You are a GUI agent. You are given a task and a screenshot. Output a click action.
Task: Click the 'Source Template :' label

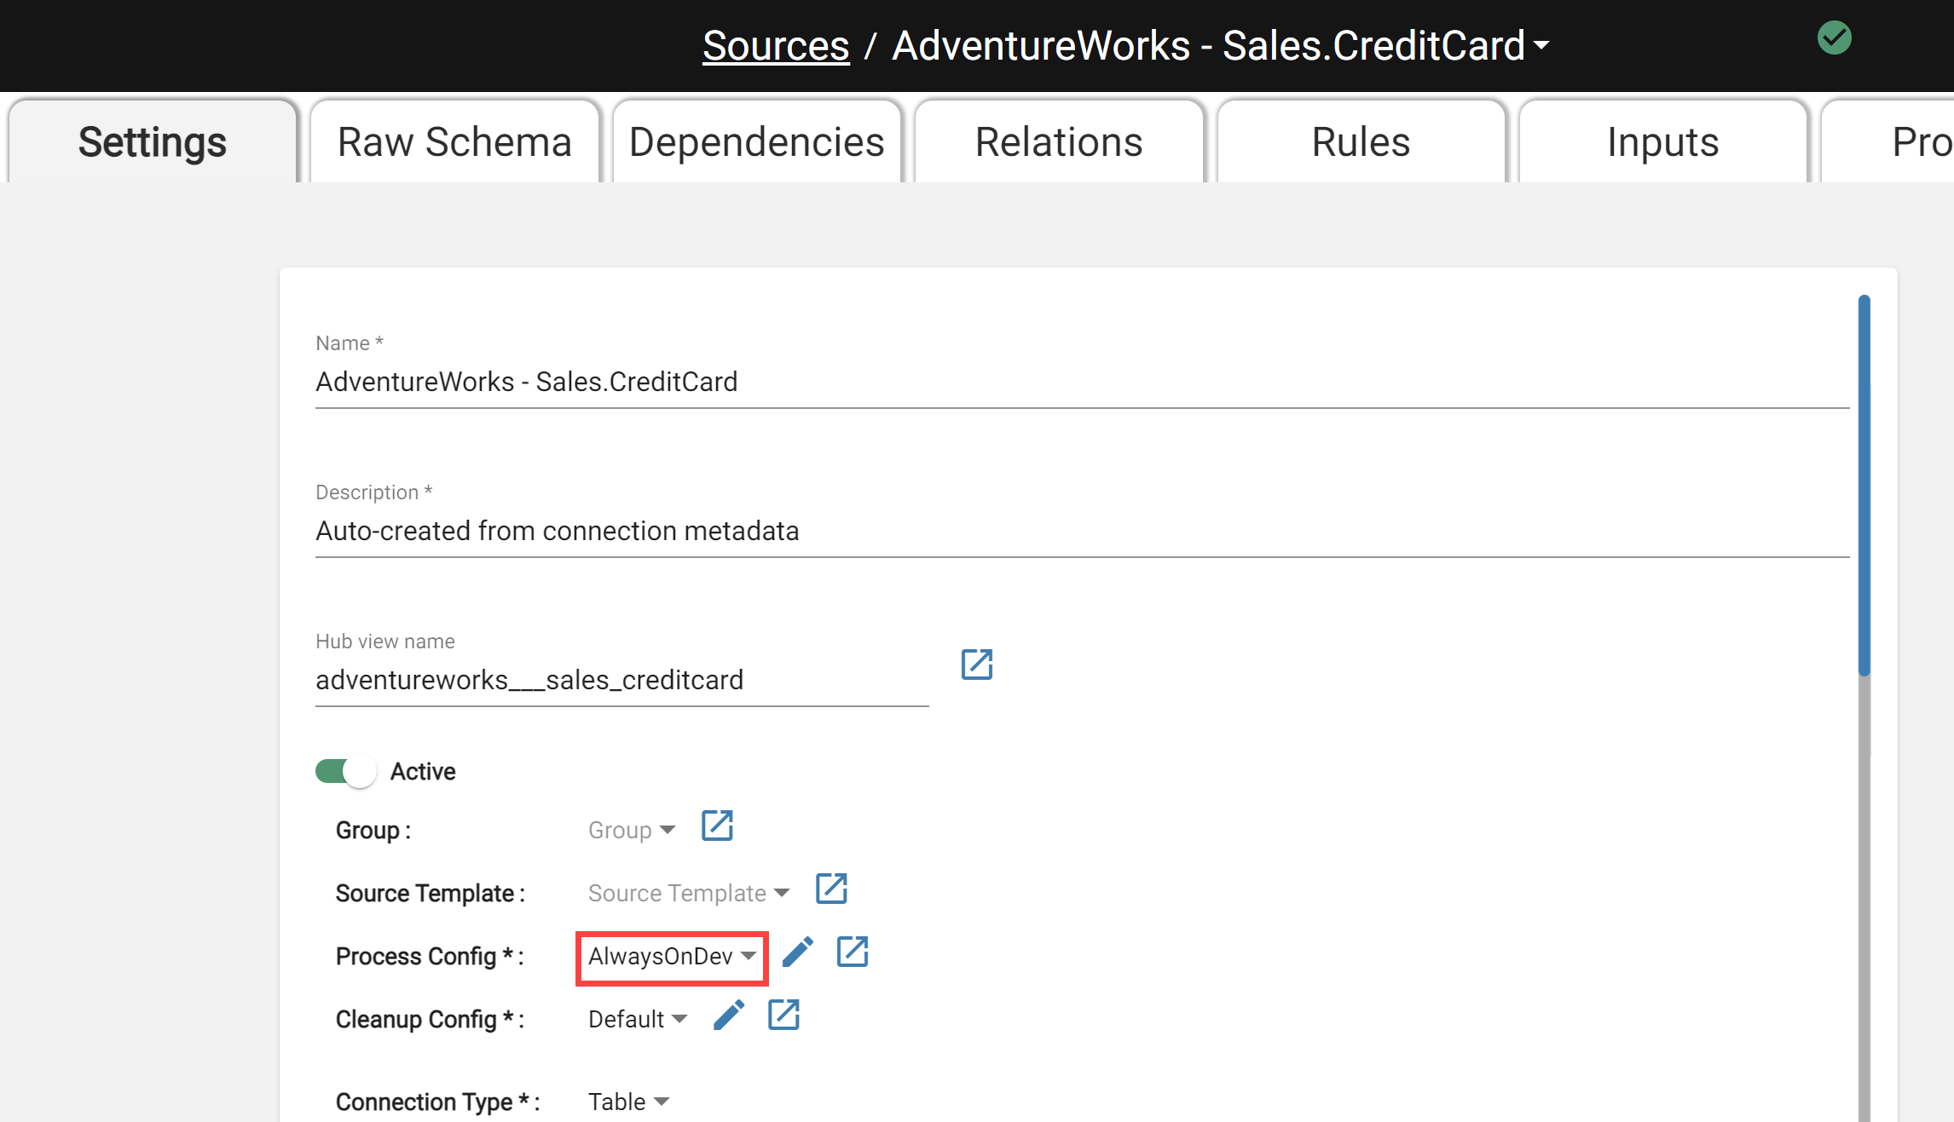(x=430, y=893)
